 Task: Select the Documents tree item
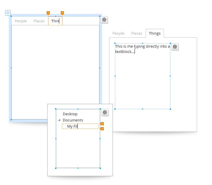click(73, 120)
